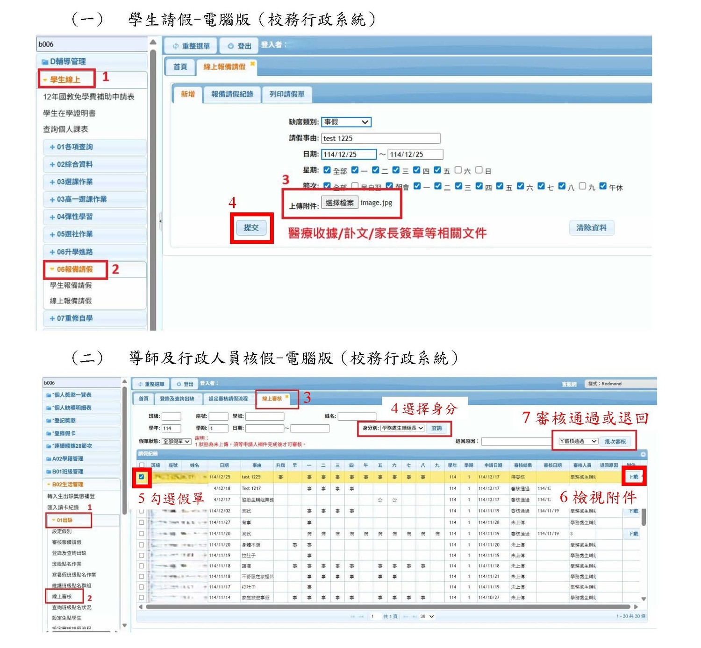Enable the 六 (Saturday) checkbox in 星期 row
Viewport: 701px width, 648px height.
coord(458,170)
